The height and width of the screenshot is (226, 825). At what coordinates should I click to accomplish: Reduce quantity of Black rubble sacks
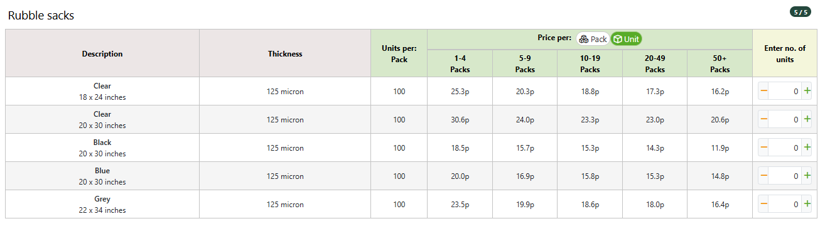point(764,148)
